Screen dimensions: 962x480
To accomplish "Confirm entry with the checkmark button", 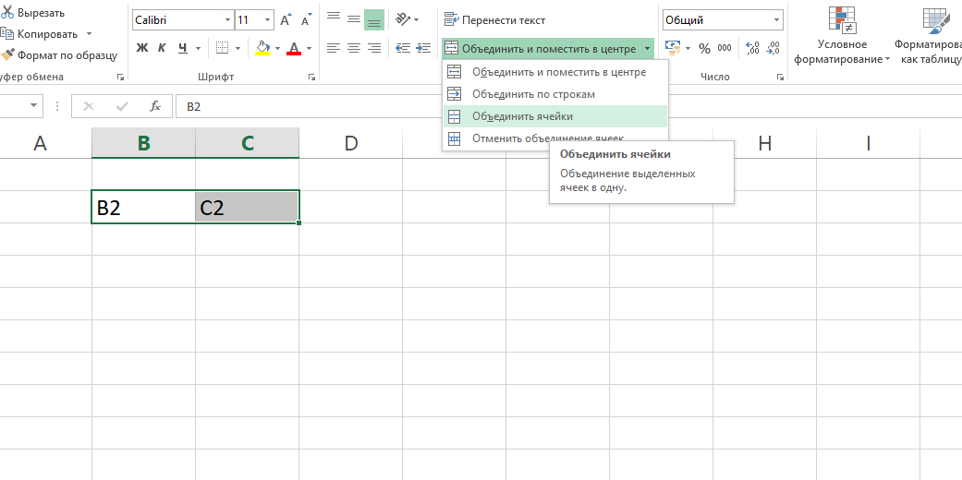I will 122,107.
